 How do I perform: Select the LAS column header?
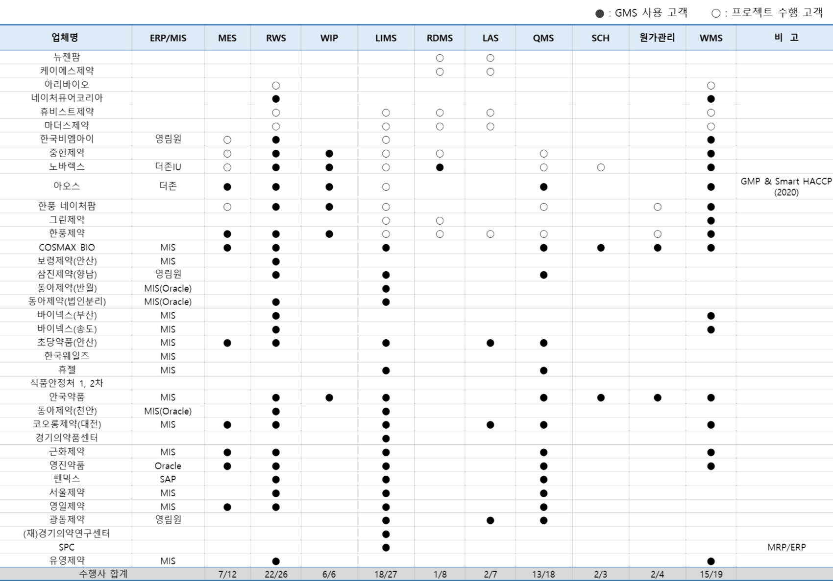(490, 38)
